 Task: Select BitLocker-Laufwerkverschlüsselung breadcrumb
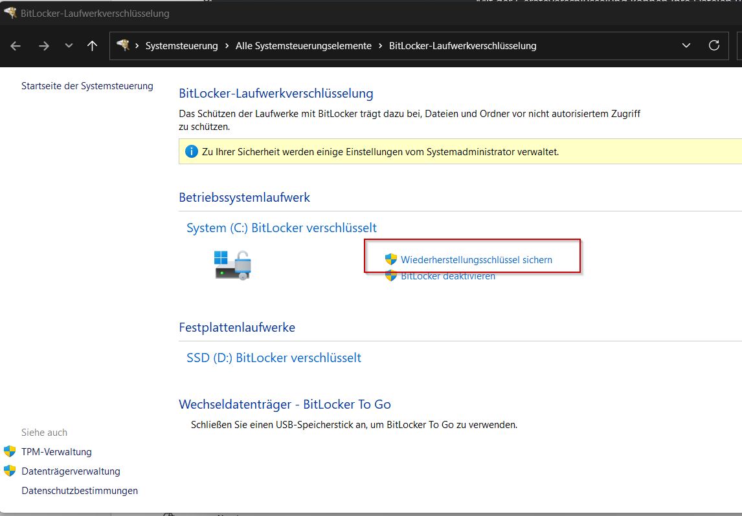[462, 46]
